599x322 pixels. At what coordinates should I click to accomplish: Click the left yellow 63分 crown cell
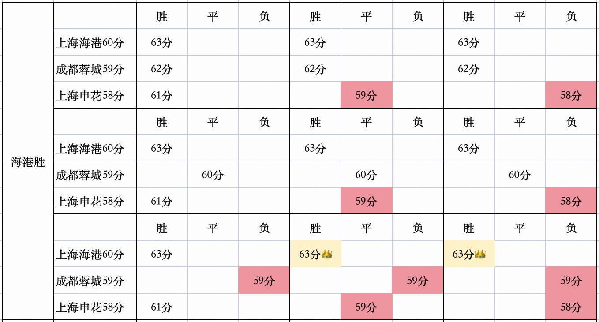[315, 254]
